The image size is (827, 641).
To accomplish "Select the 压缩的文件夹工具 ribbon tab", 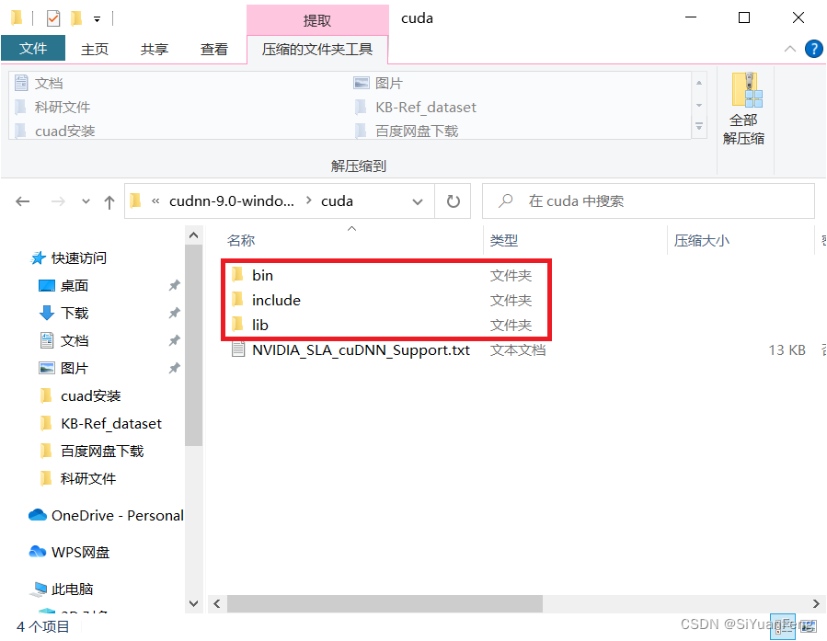I will [x=317, y=49].
